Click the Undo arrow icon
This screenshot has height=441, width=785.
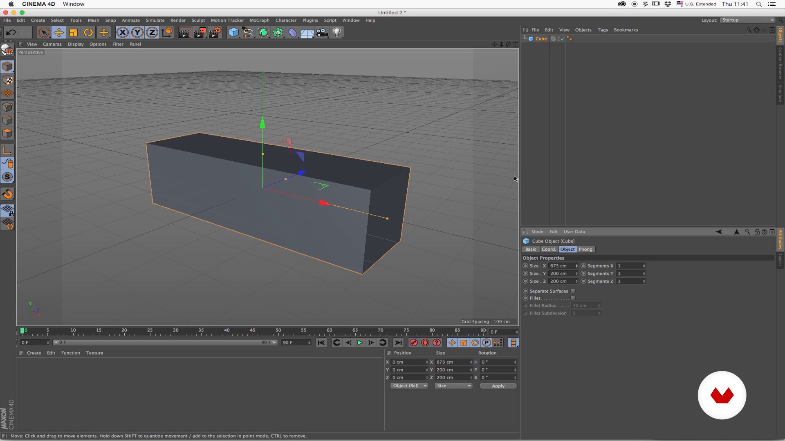click(11, 33)
